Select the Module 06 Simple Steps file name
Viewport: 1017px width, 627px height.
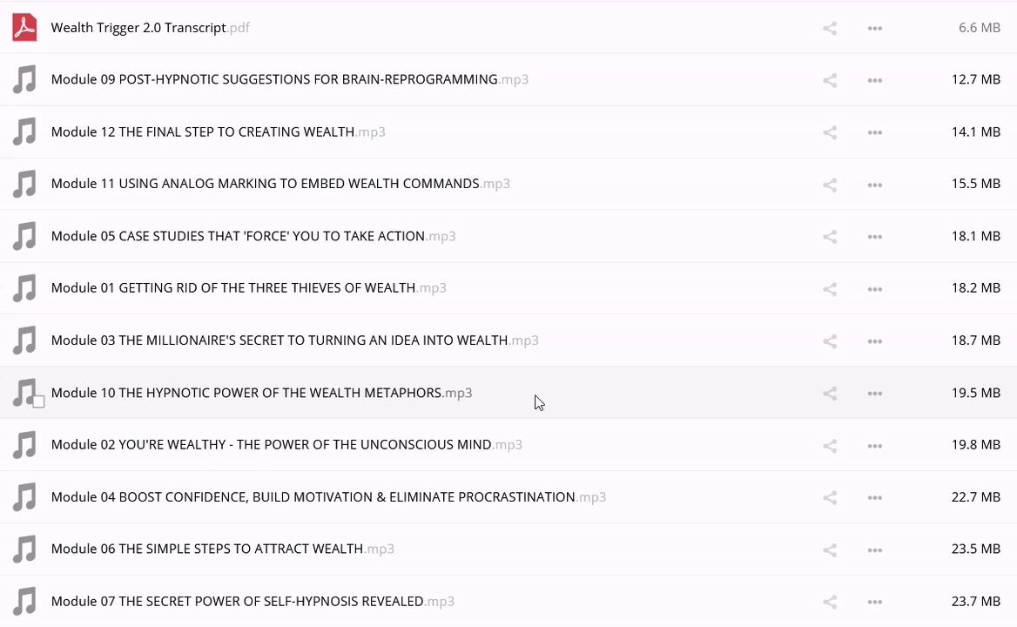(x=207, y=549)
